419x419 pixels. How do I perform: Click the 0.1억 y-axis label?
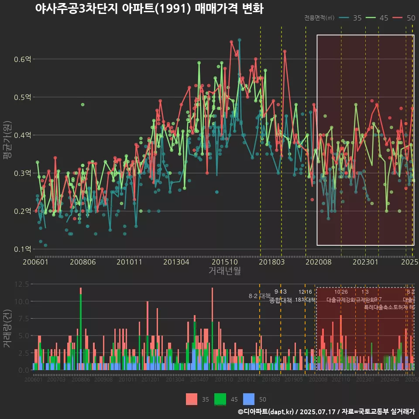(x=22, y=249)
